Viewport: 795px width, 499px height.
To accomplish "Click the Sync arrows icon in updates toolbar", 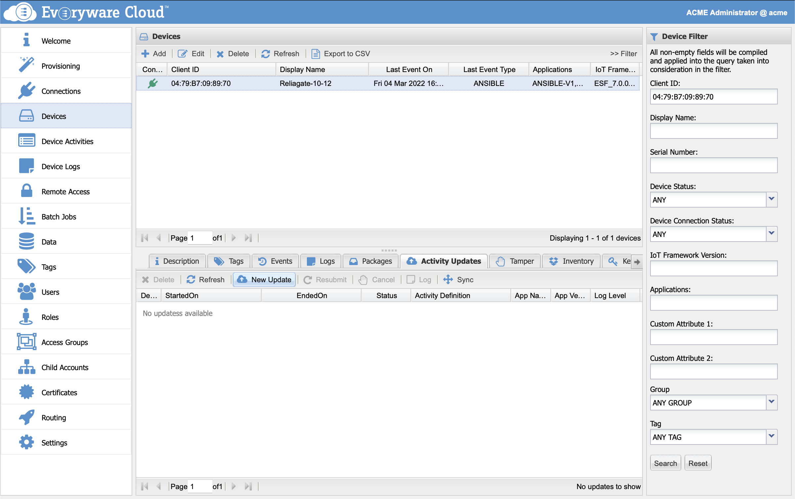I will [x=448, y=280].
